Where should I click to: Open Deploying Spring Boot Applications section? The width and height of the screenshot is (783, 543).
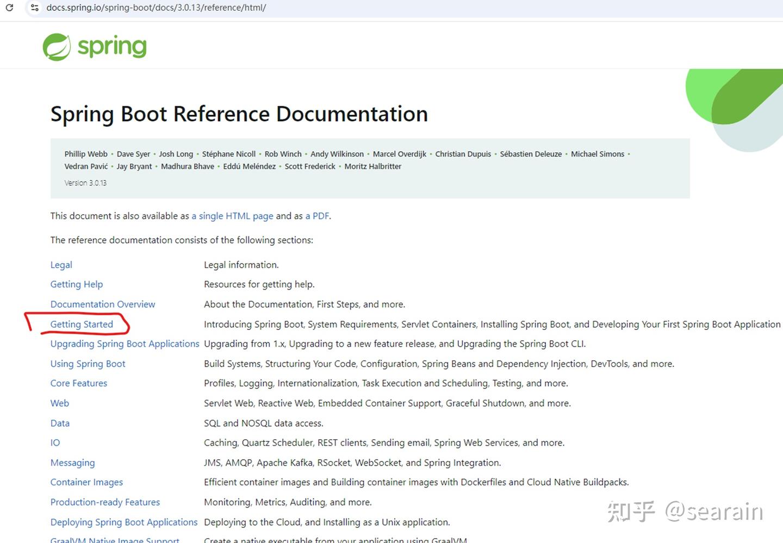point(124,522)
